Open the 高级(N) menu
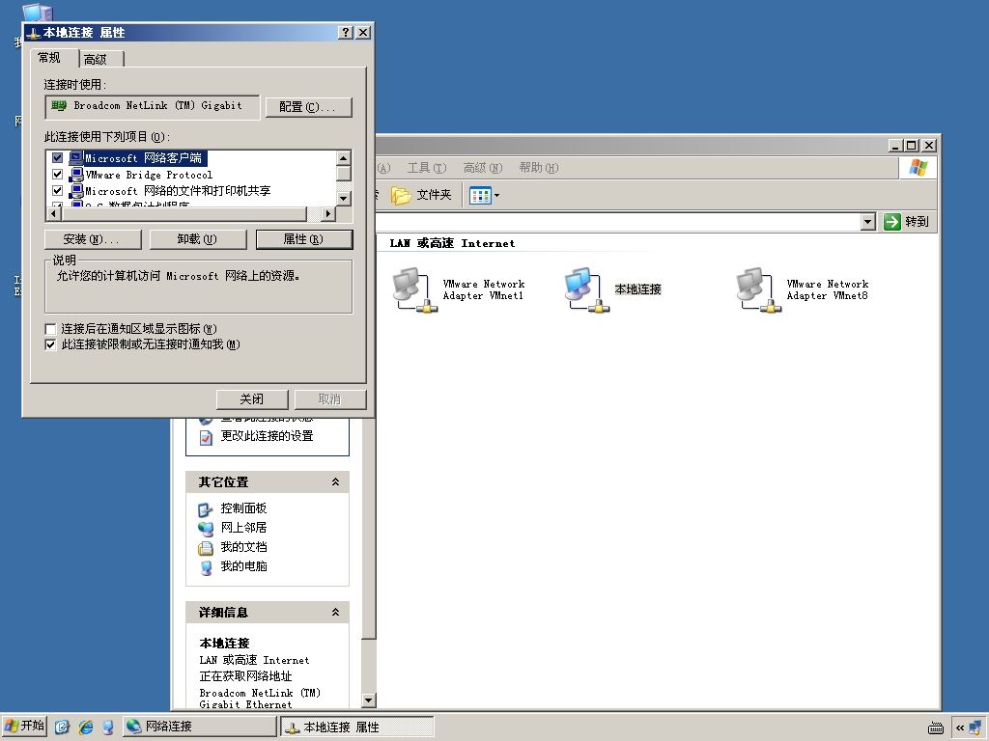Screen dimensions: 989x741 [483, 168]
